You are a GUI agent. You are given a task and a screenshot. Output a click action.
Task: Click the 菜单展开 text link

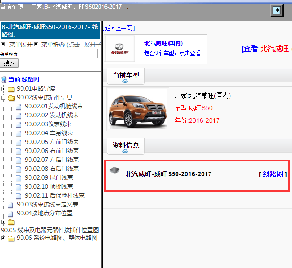click(x=21, y=45)
